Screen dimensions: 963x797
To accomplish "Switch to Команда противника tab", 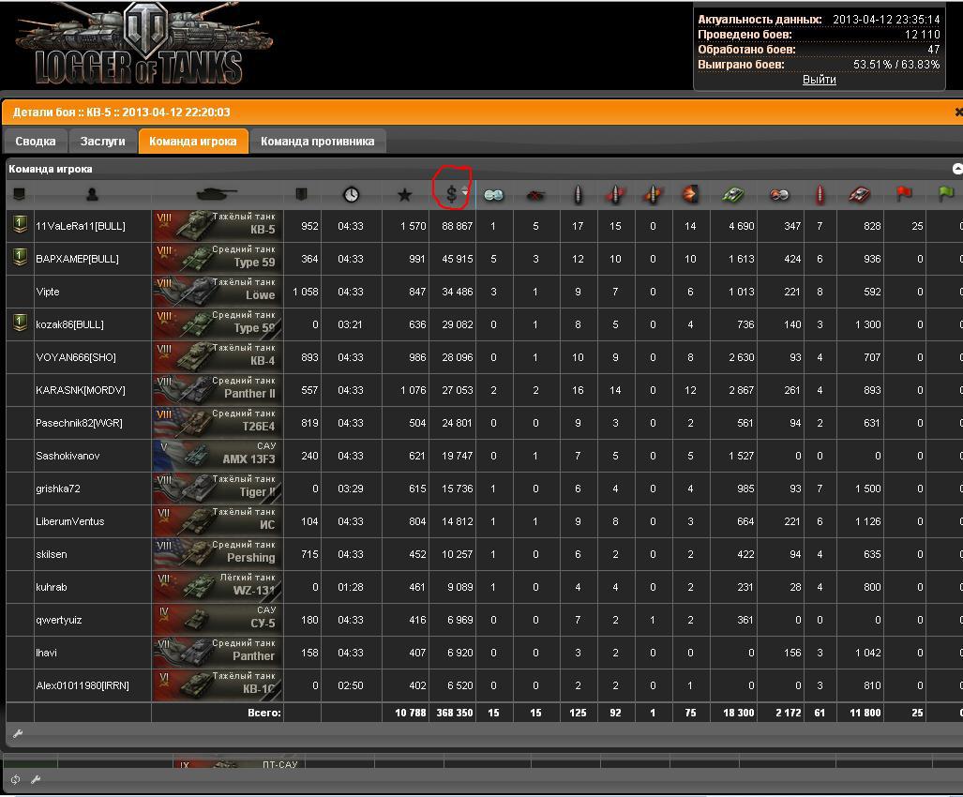I will tap(317, 142).
